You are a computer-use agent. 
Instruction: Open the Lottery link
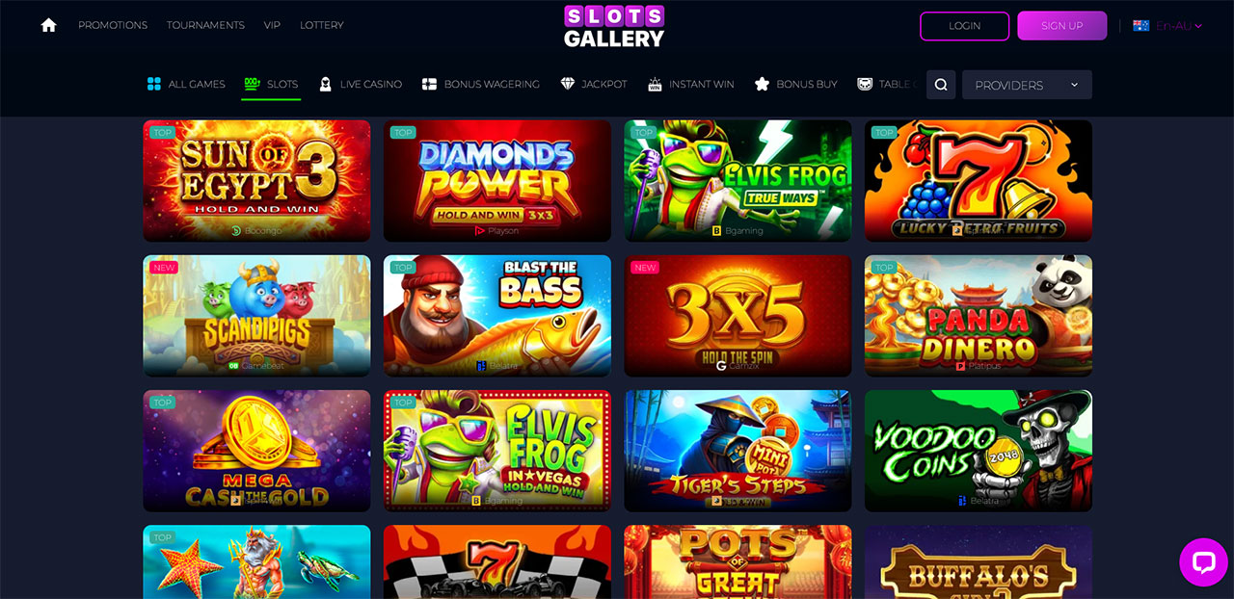pyautogui.click(x=322, y=25)
